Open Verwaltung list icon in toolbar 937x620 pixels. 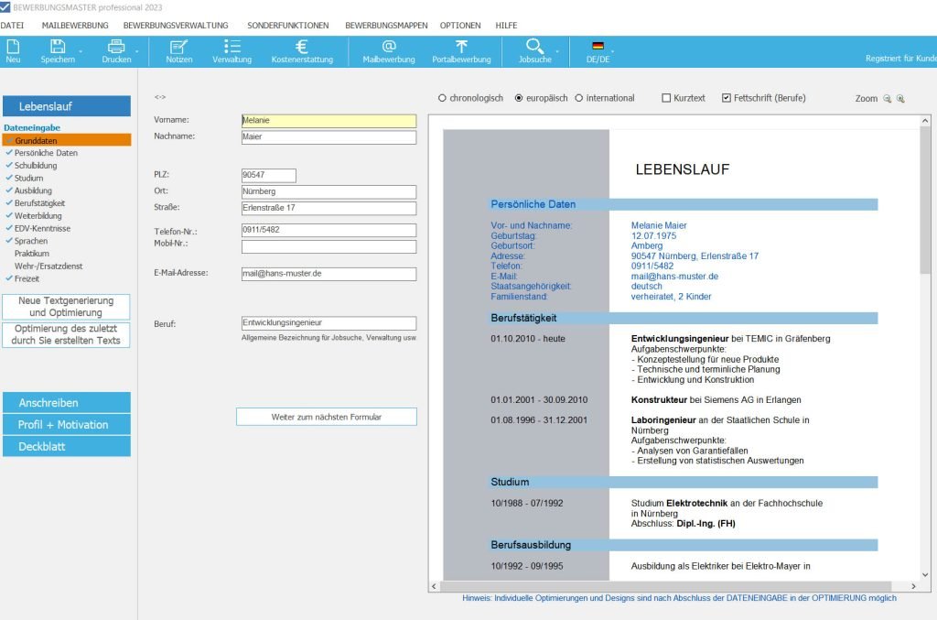coord(232,50)
